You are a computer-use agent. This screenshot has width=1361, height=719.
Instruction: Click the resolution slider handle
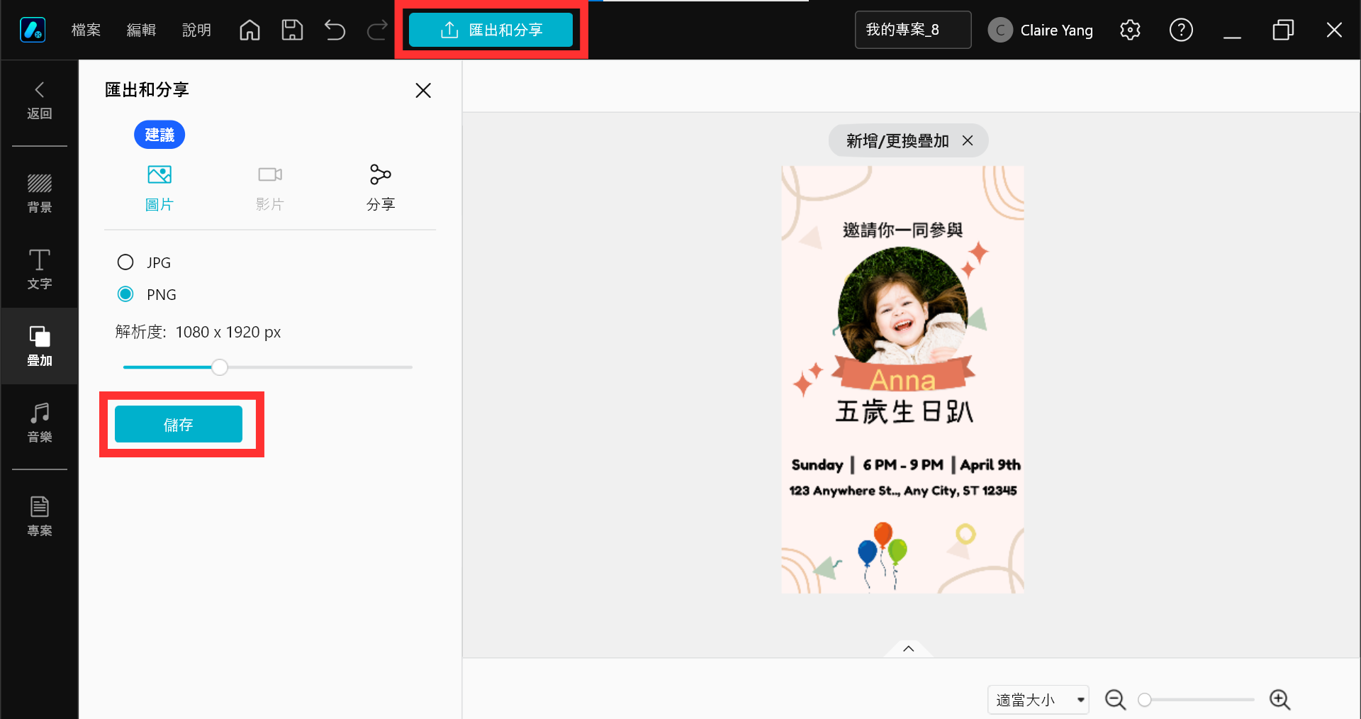click(220, 367)
